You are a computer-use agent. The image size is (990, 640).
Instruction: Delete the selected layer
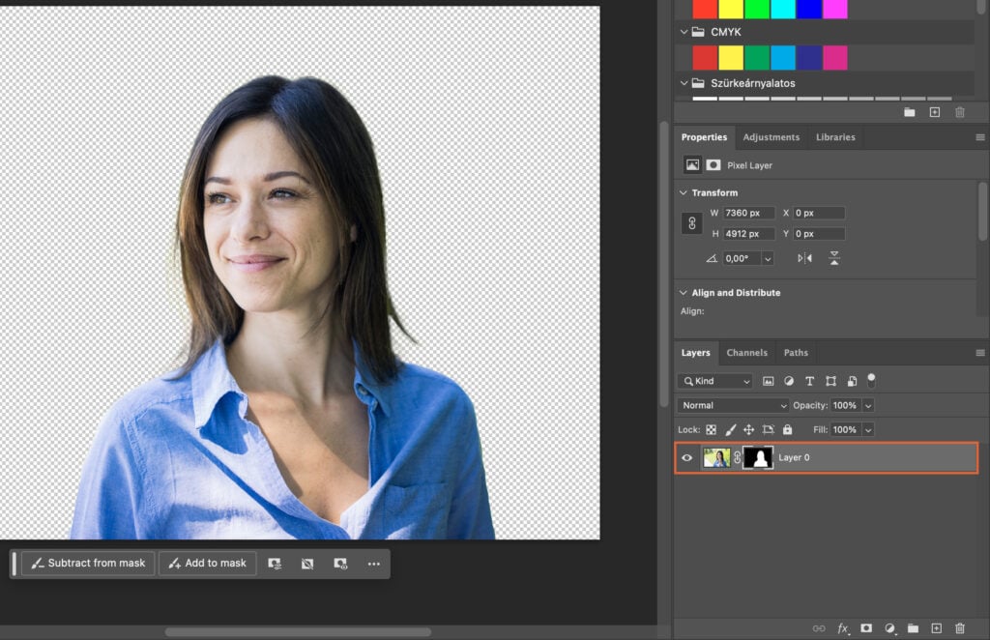(961, 628)
